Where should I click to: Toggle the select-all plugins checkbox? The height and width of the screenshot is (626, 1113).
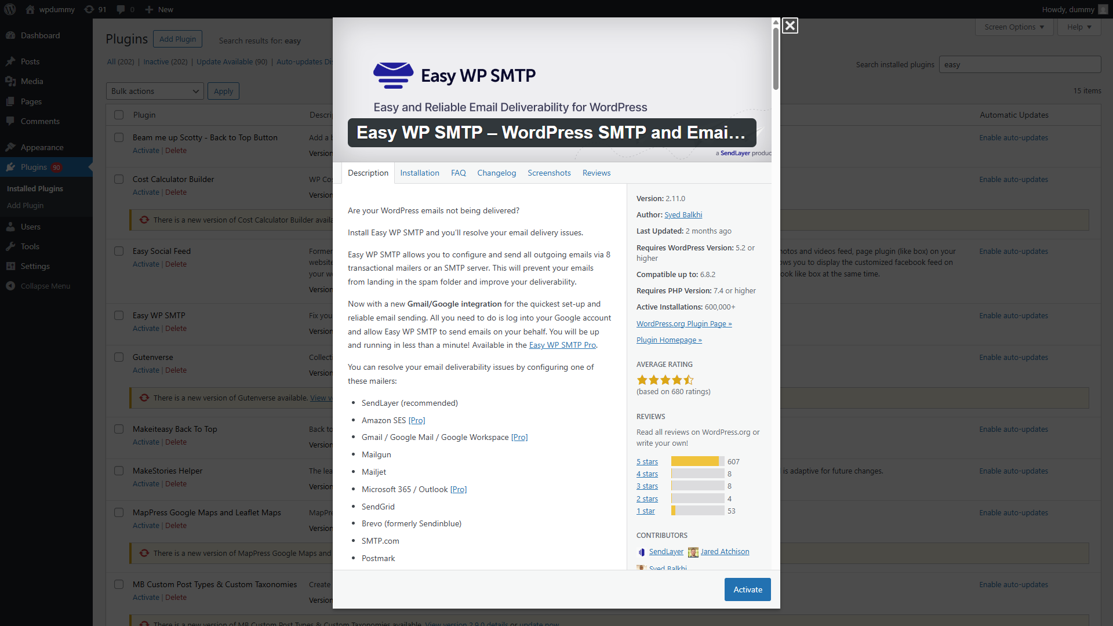119,115
